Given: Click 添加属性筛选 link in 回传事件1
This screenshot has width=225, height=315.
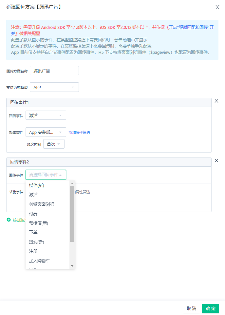Looking at the screenshot, I should tap(79, 133).
